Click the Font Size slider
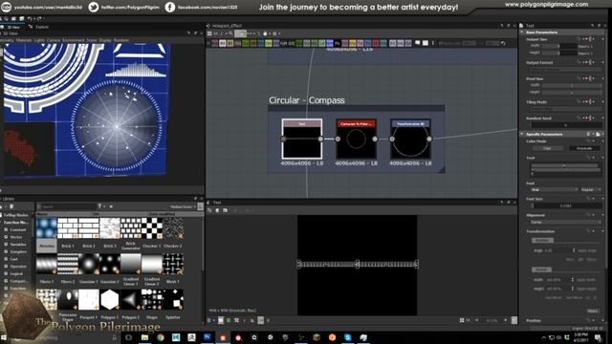Image resolution: width=612 pixels, height=344 pixels. [566, 205]
